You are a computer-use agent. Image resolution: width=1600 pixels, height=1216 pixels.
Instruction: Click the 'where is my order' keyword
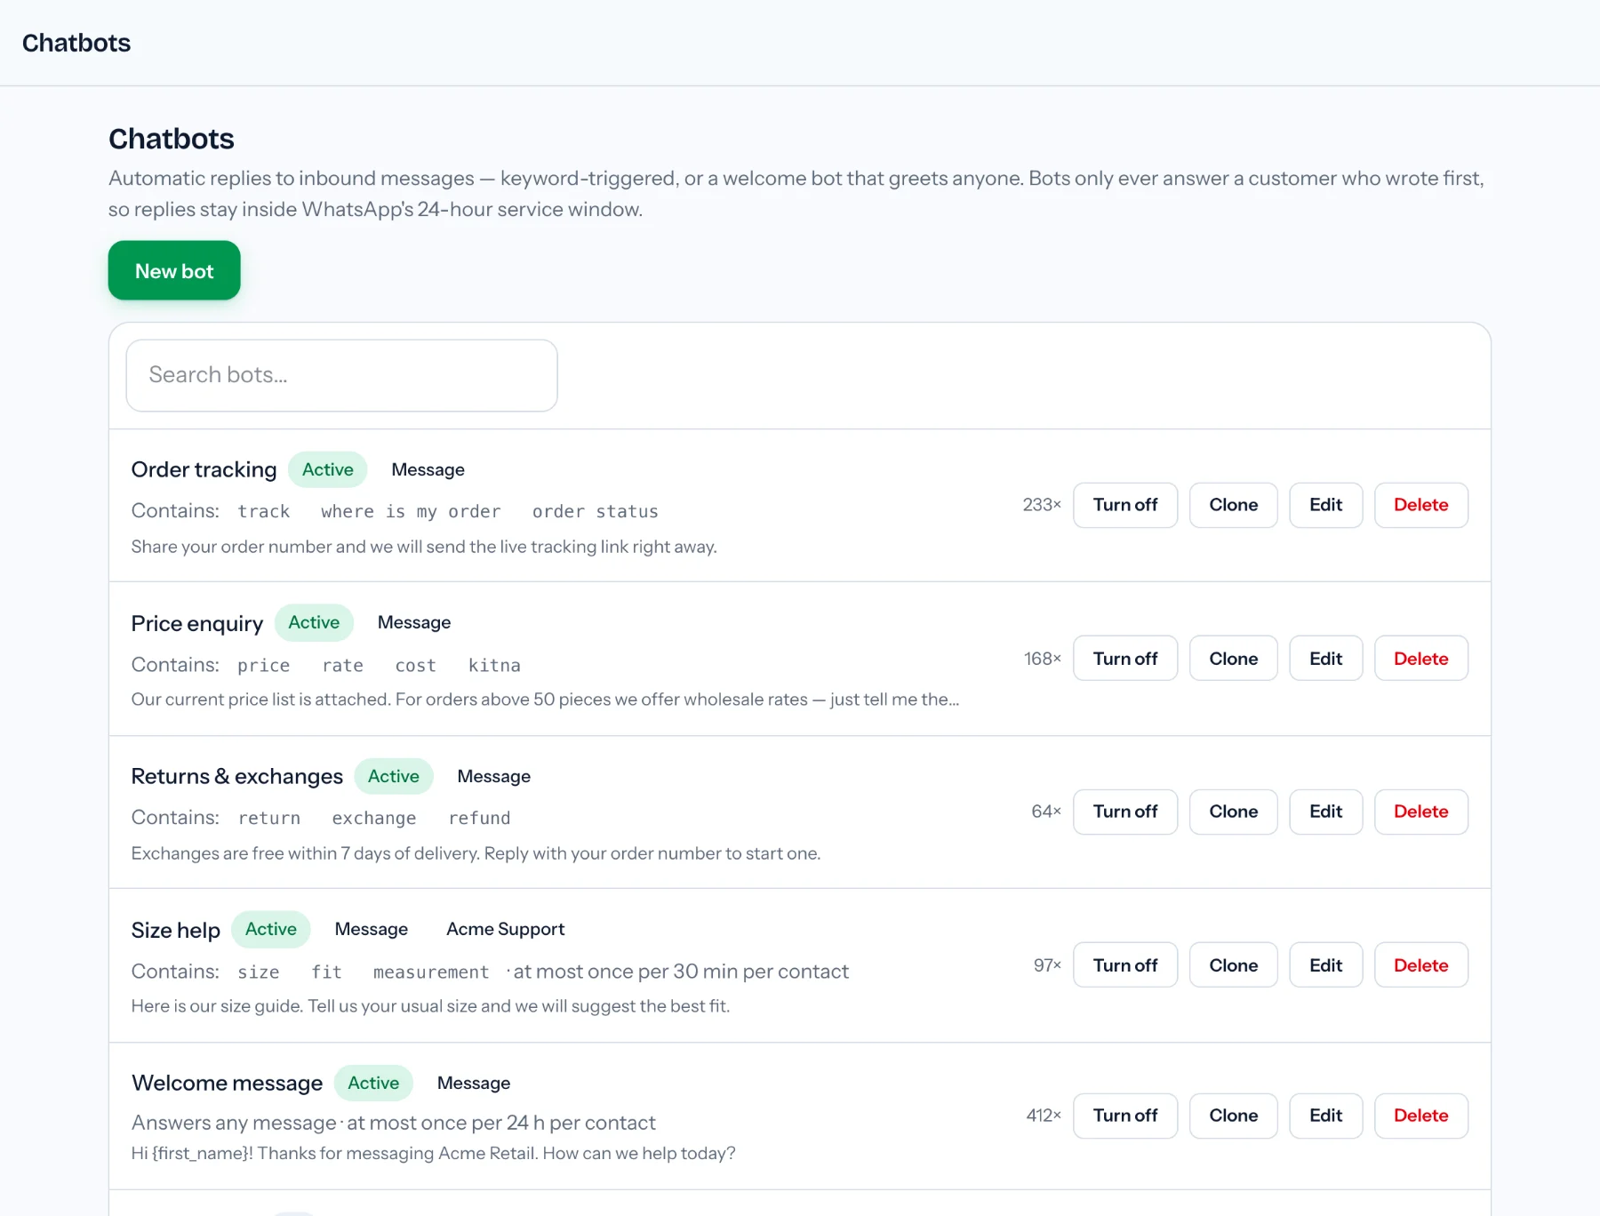[x=411, y=511]
